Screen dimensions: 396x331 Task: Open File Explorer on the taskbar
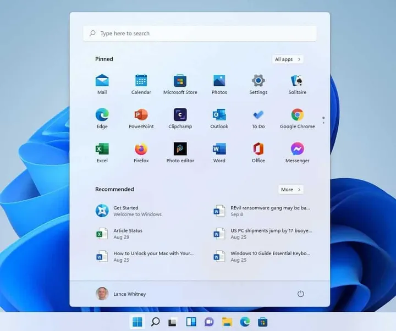(x=227, y=322)
